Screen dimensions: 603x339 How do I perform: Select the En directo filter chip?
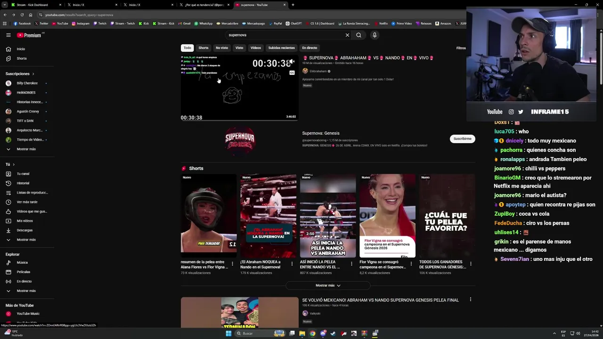310,48
